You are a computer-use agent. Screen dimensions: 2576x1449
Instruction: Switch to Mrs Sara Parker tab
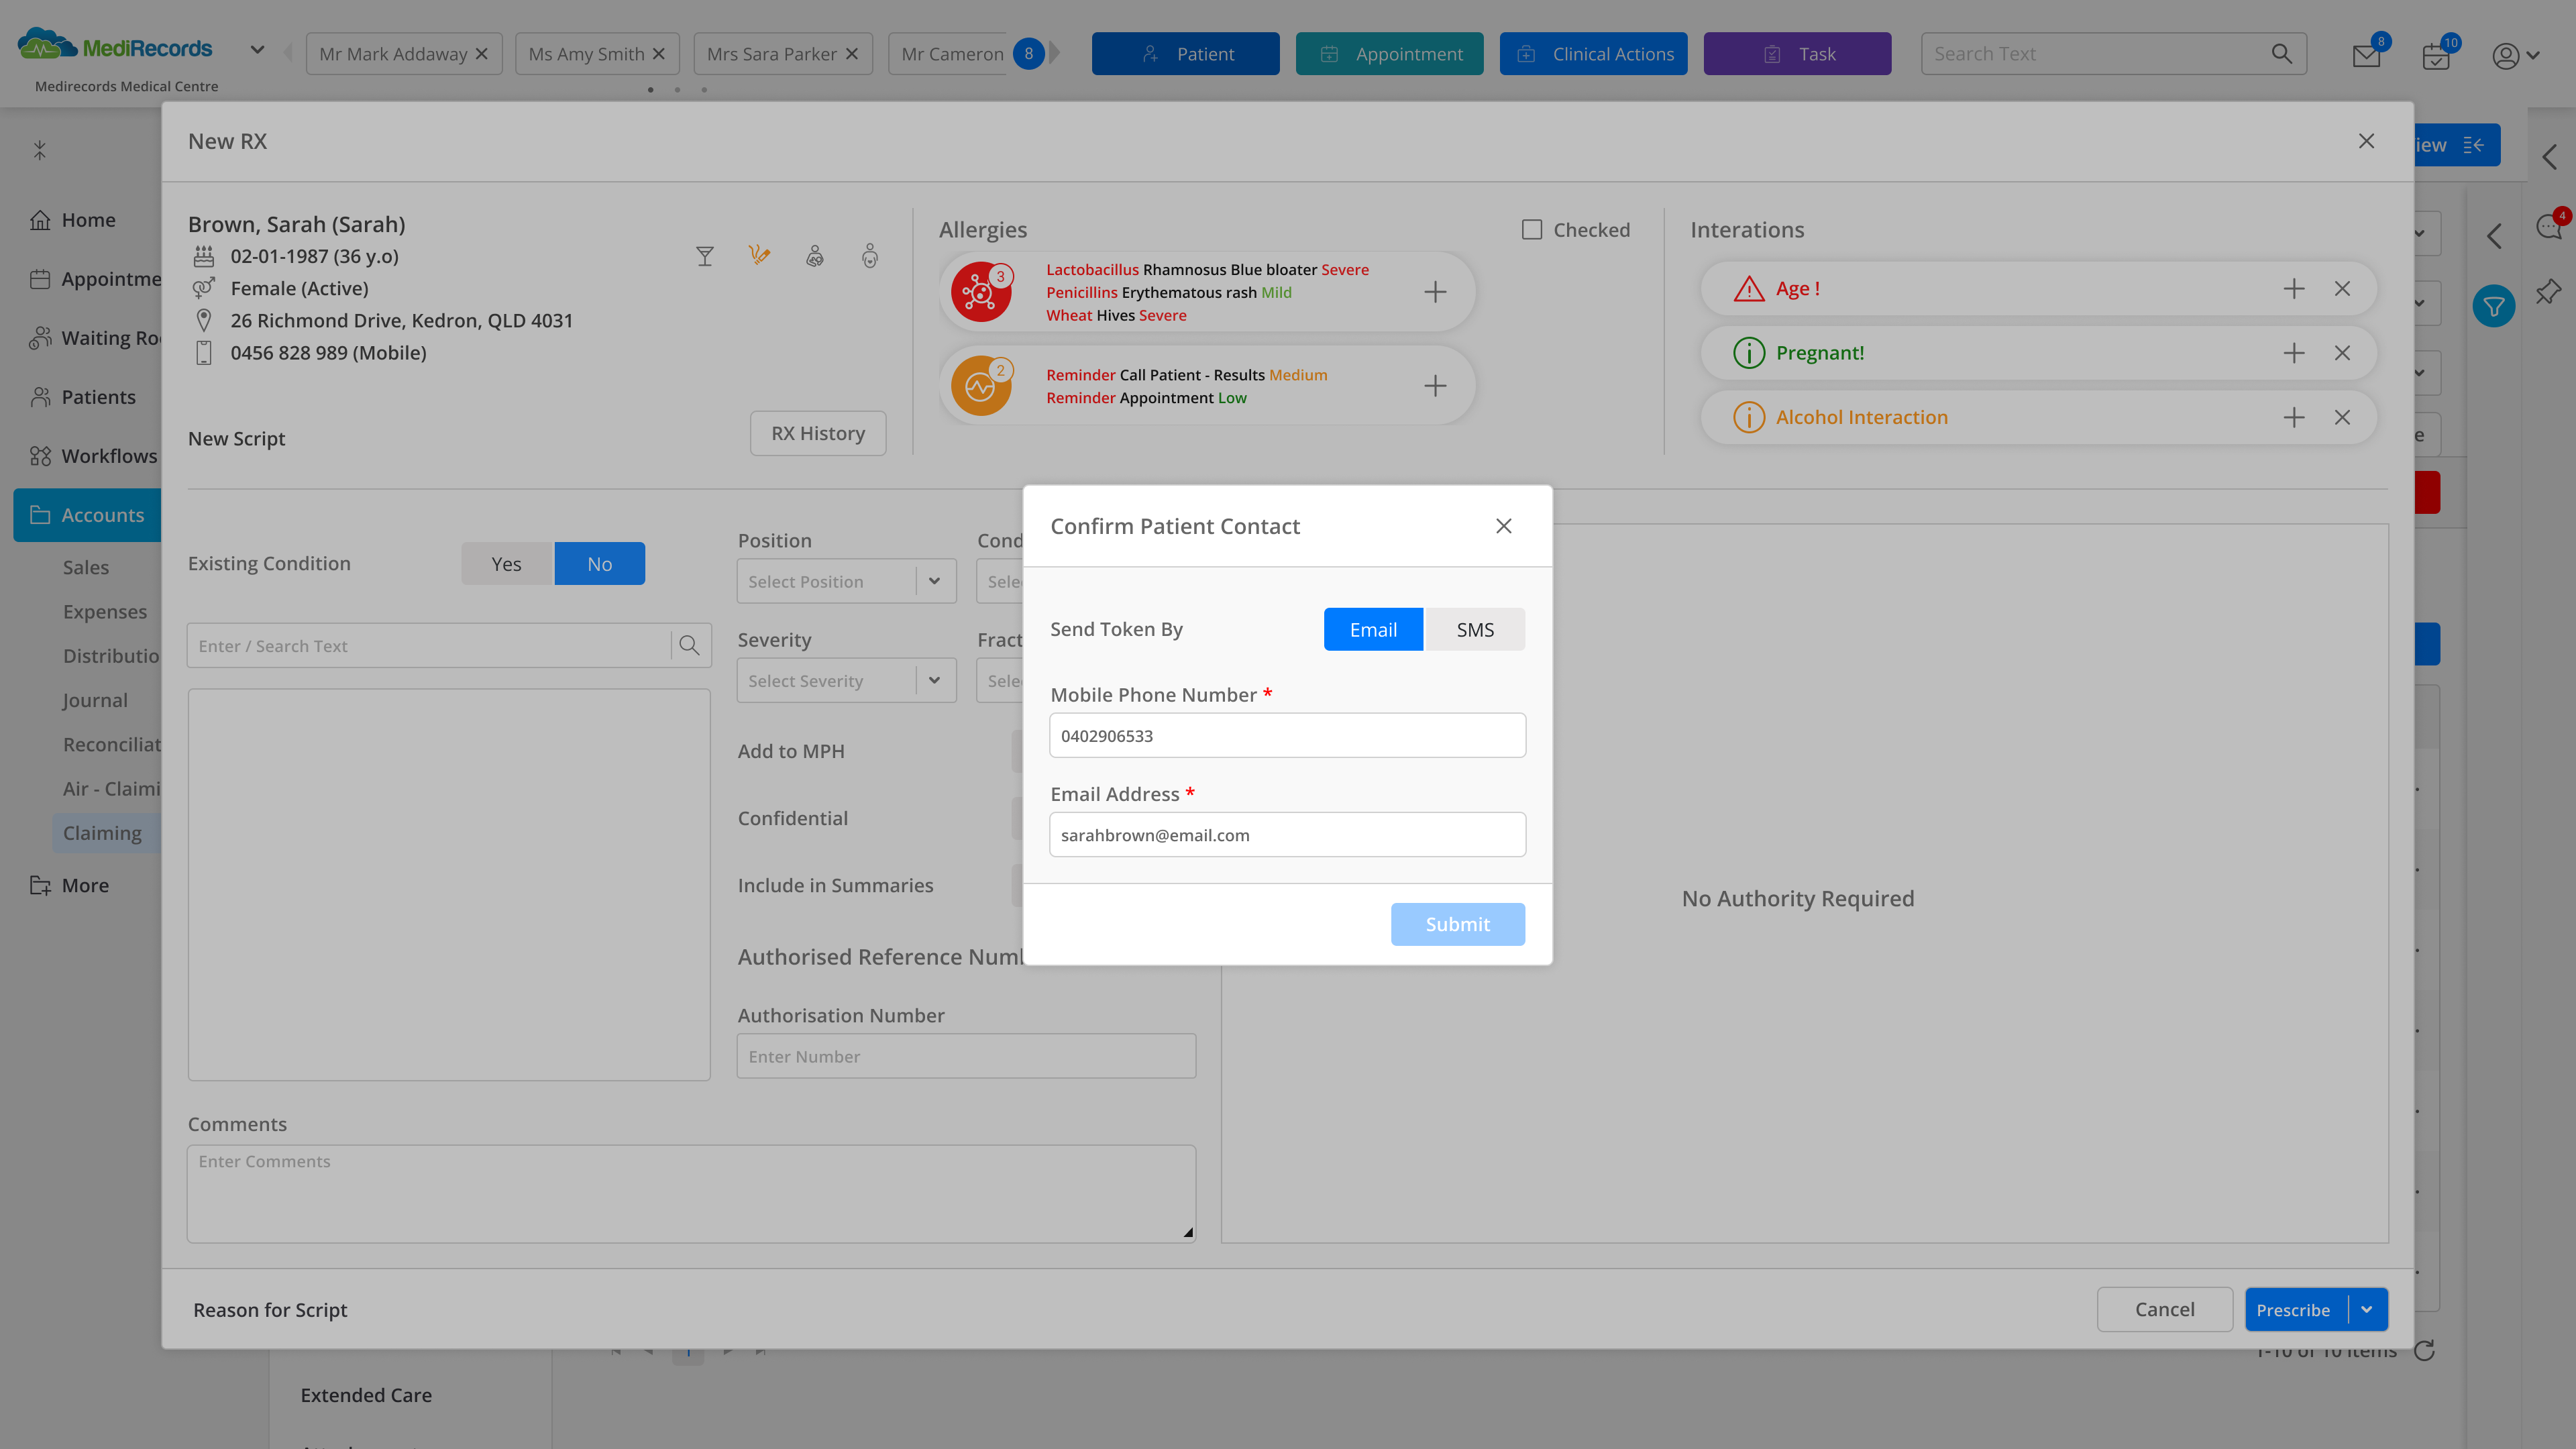[771, 54]
